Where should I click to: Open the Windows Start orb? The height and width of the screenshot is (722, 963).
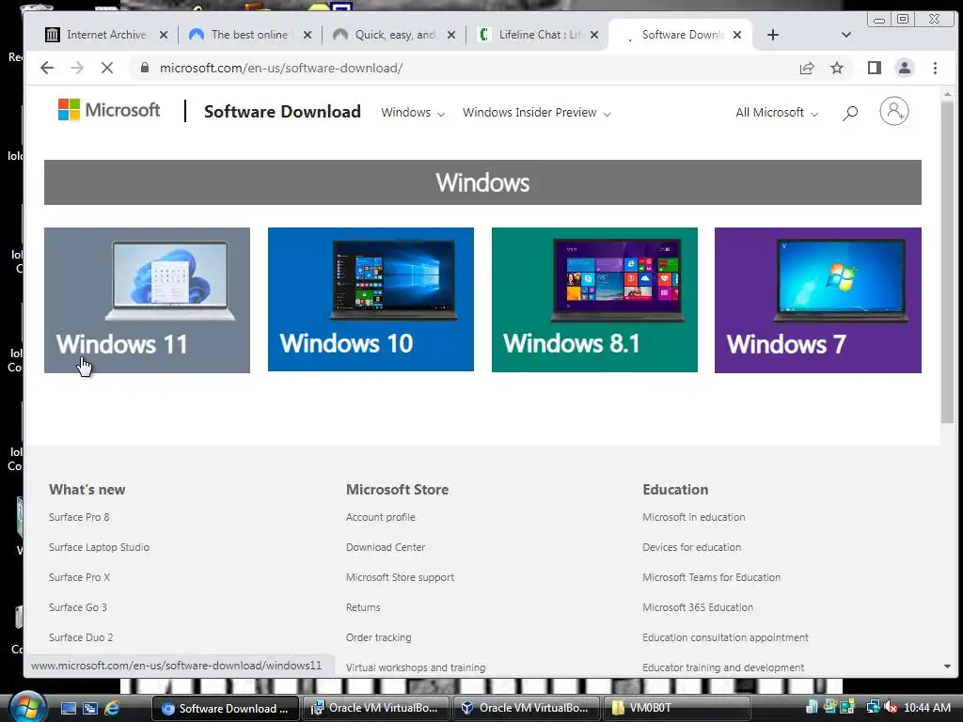click(27, 707)
